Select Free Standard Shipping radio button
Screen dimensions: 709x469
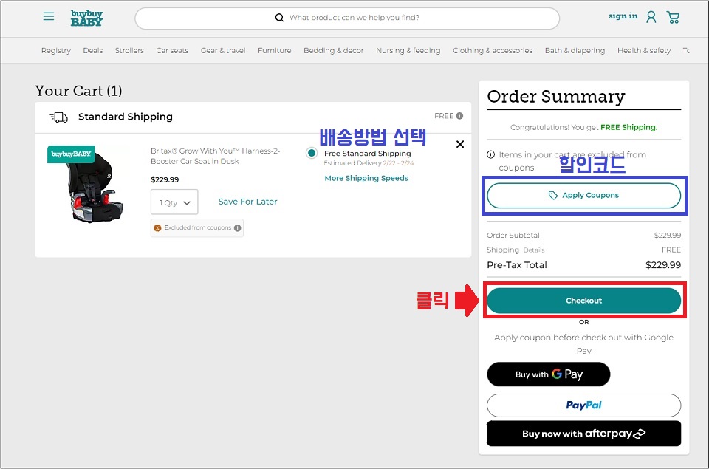(x=312, y=153)
